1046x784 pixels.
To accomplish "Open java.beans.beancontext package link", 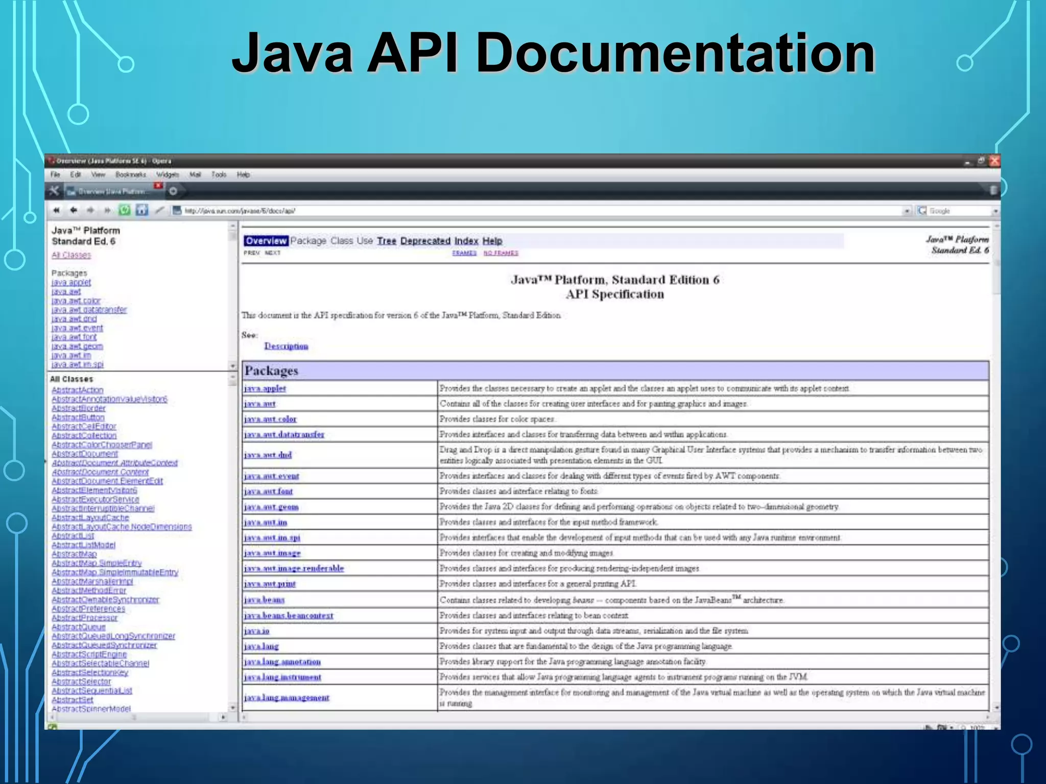I will (x=289, y=616).
